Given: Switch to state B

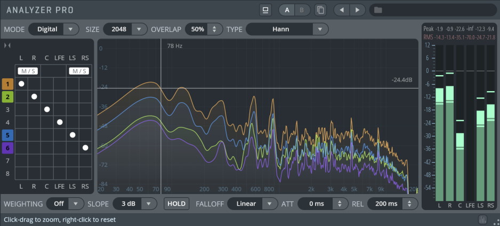Looking at the screenshot, I should pyautogui.click(x=302, y=10).
